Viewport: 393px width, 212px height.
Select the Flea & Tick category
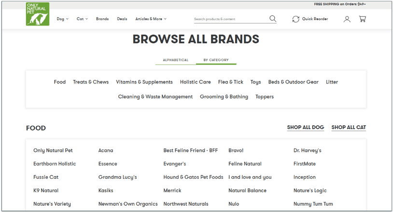pyautogui.click(x=231, y=82)
